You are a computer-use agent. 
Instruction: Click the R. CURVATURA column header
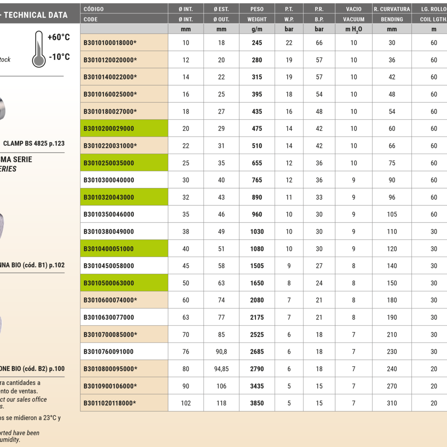(392, 9)
